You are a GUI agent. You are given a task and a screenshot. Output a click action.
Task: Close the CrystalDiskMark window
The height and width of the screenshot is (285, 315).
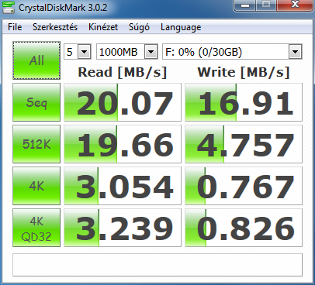point(295,5)
